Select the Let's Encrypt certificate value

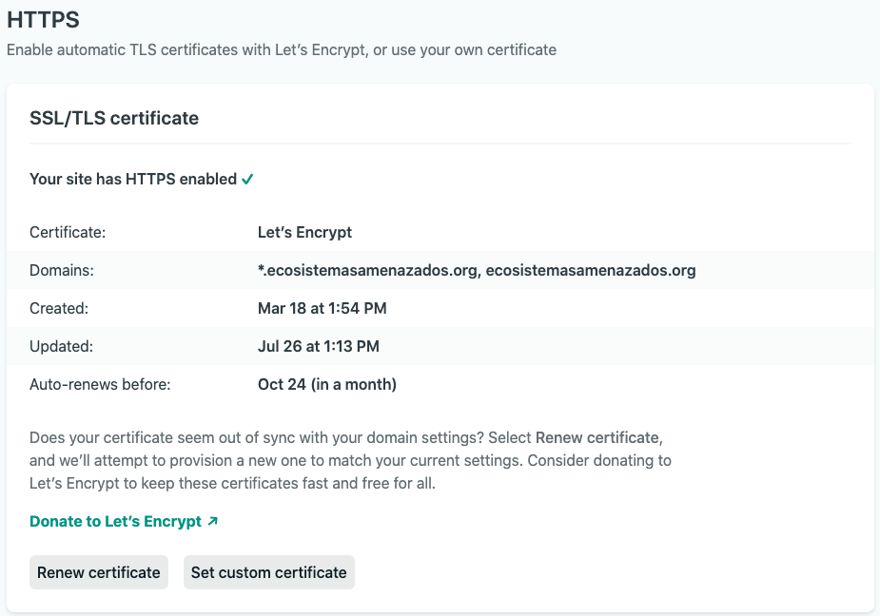tap(304, 232)
